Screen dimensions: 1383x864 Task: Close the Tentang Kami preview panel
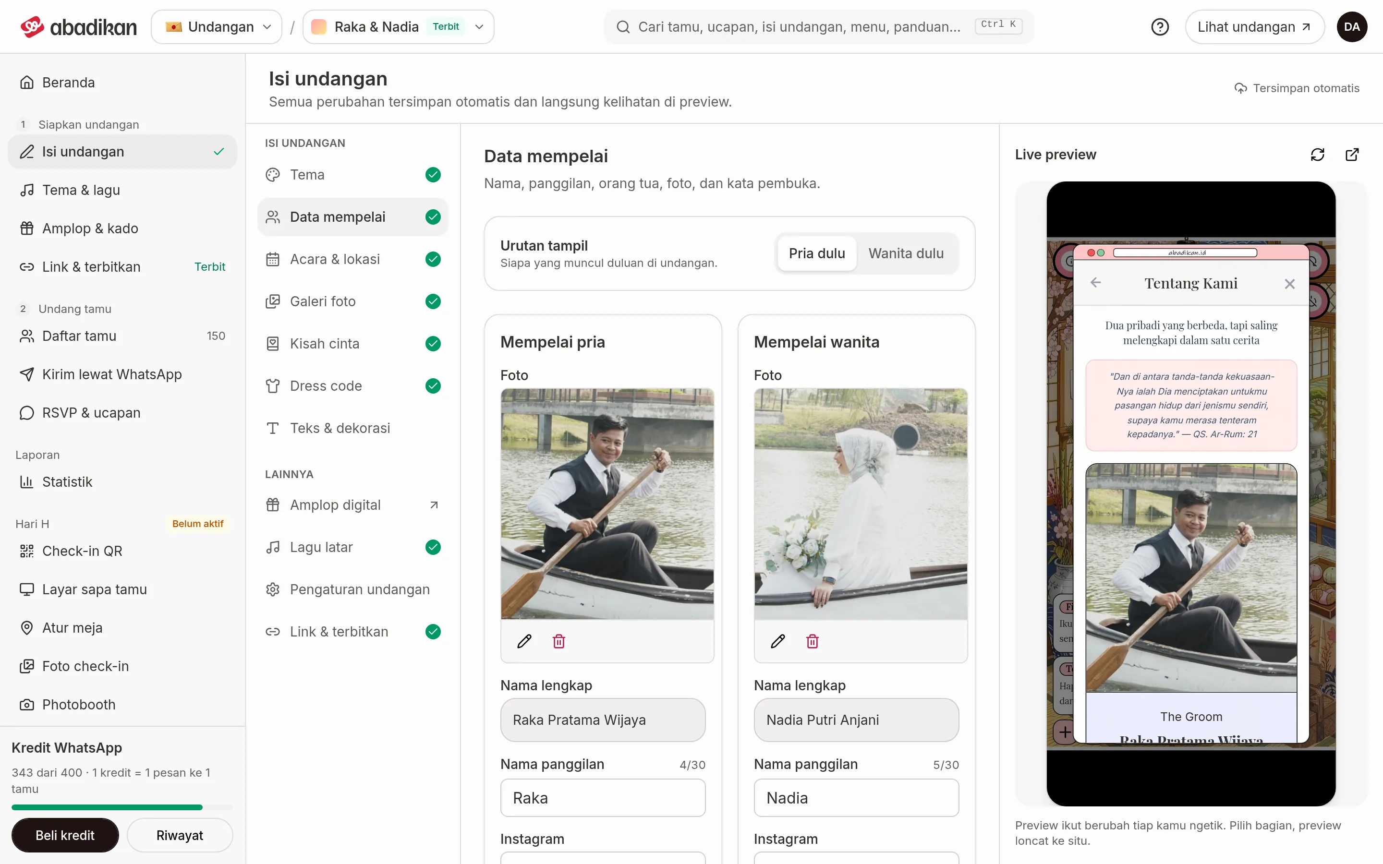tap(1289, 284)
